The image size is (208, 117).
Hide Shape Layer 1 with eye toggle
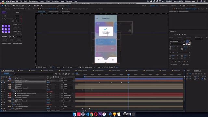click(1, 79)
